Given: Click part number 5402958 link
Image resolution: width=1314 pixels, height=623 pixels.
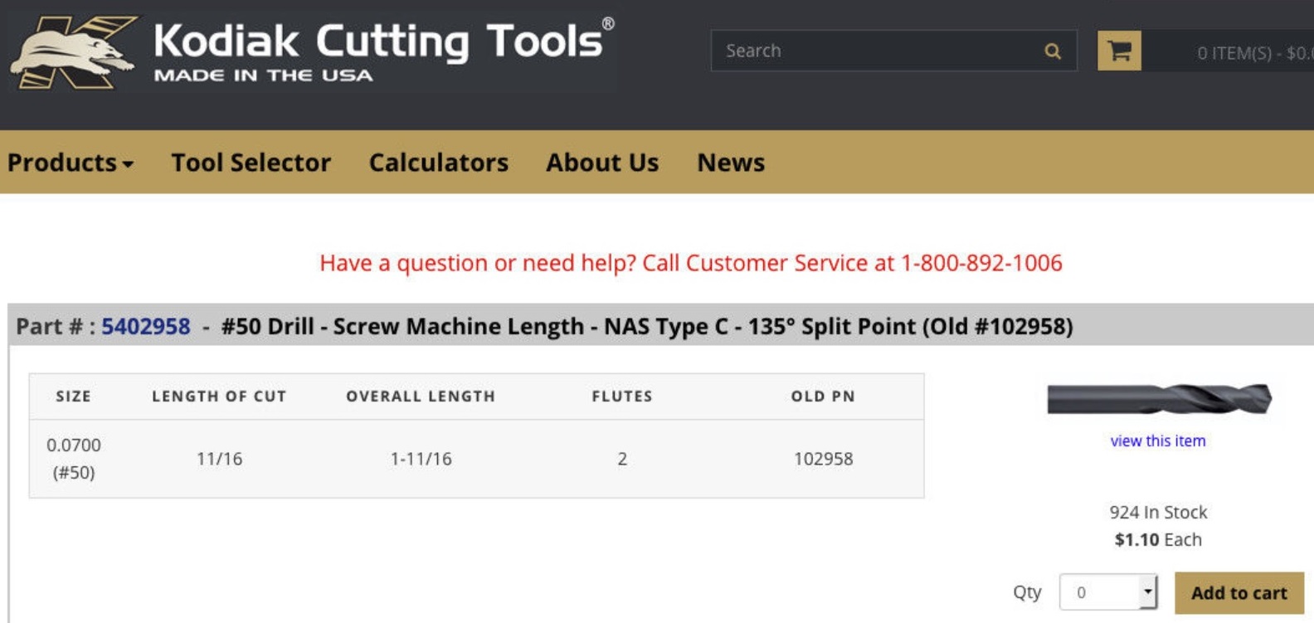Looking at the screenshot, I should (146, 327).
